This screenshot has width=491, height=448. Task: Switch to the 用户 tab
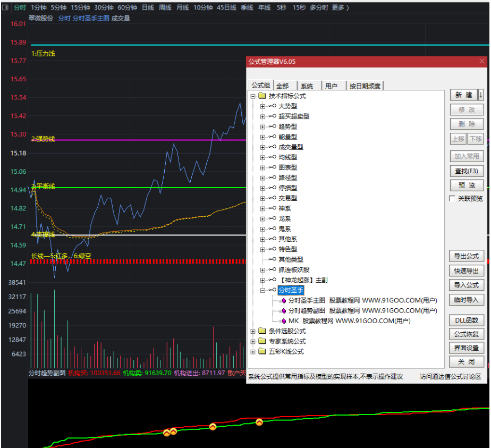click(331, 86)
